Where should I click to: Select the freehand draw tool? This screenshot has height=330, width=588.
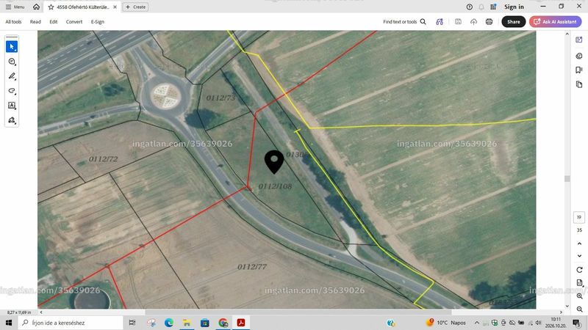tap(12, 91)
